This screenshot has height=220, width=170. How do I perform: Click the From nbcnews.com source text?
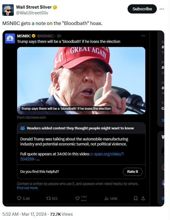click(32, 117)
